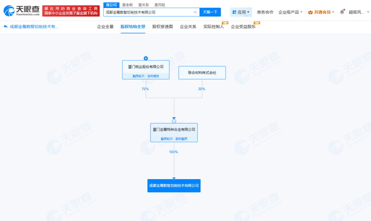Open the 企业级产品 dropdown
The height and width of the screenshot is (221, 371).
click(x=290, y=12)
